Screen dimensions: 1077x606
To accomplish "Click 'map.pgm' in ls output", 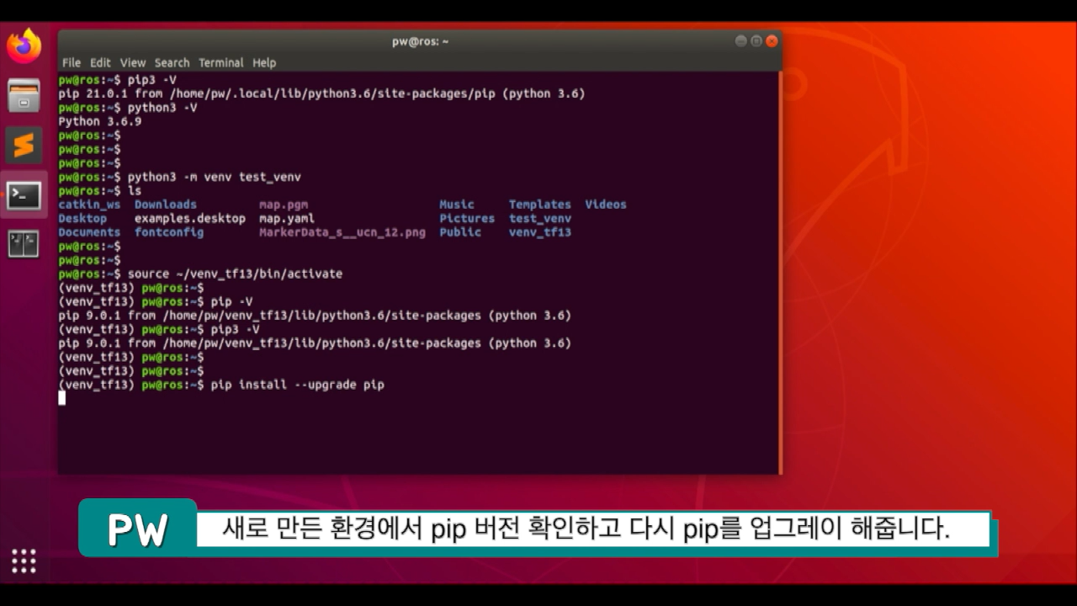I will pyautogui.click(x=284, y=205).
